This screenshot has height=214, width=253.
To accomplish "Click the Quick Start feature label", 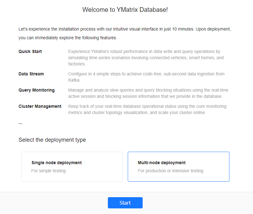I will pyautogui.click(x=30, y=51).
